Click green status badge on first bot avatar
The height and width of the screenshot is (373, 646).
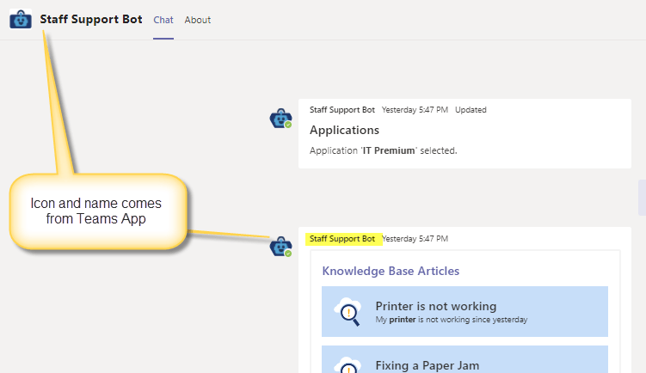pos(288,125)
